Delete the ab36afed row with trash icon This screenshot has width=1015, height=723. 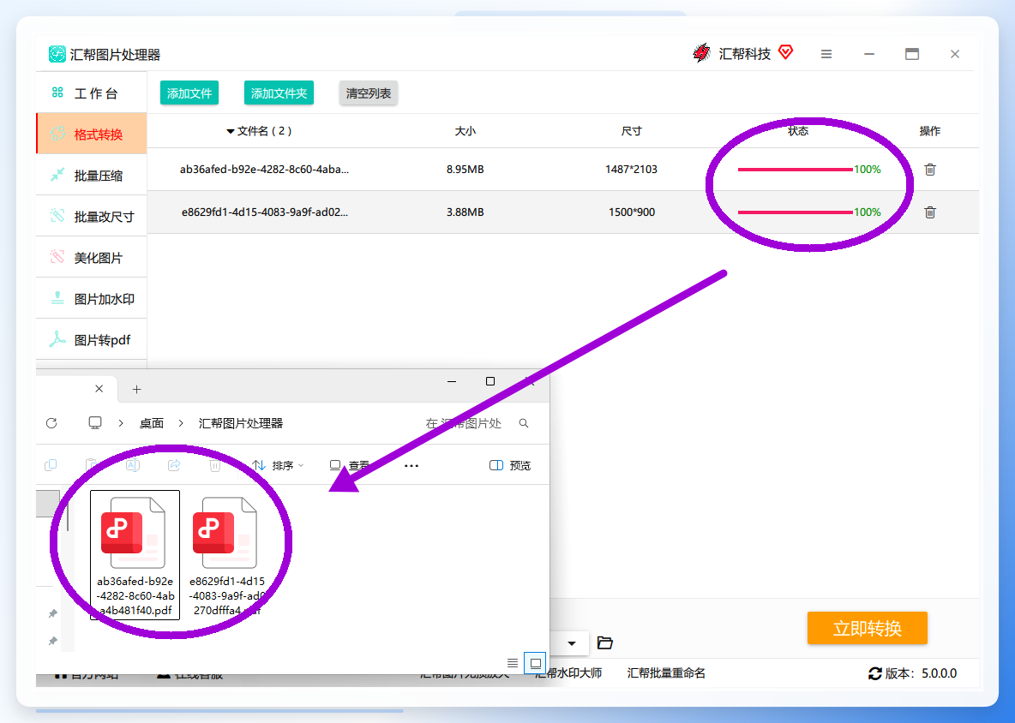[x=930, y=170]
